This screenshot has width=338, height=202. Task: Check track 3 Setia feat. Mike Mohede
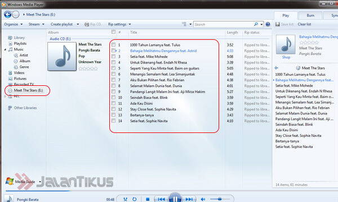(x=113, y=57)
